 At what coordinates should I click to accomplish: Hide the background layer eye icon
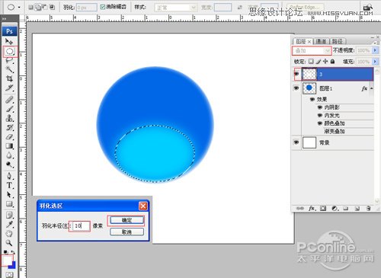pos(296,142)
